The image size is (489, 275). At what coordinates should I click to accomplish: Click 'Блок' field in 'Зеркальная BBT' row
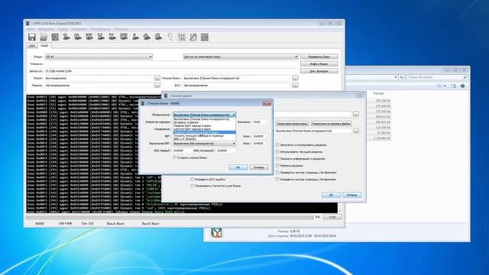click(259, 144)
